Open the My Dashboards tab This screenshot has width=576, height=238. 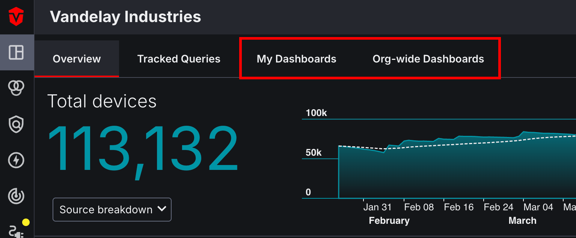297,59
